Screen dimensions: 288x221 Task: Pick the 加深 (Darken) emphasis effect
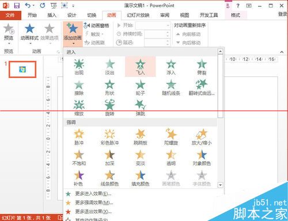click(x=109, y=157)
